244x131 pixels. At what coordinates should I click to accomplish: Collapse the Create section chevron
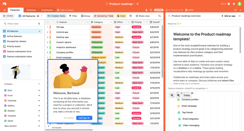coord(39,84)
